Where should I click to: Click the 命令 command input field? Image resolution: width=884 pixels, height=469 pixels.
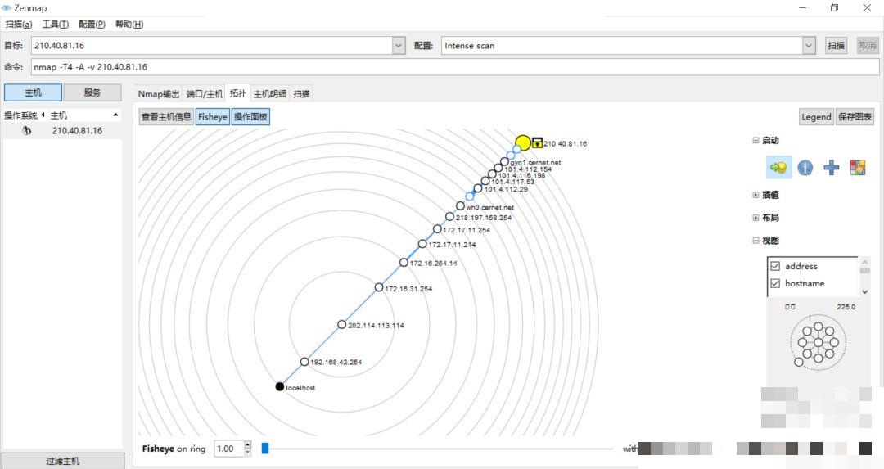click(x=455, y=67)
